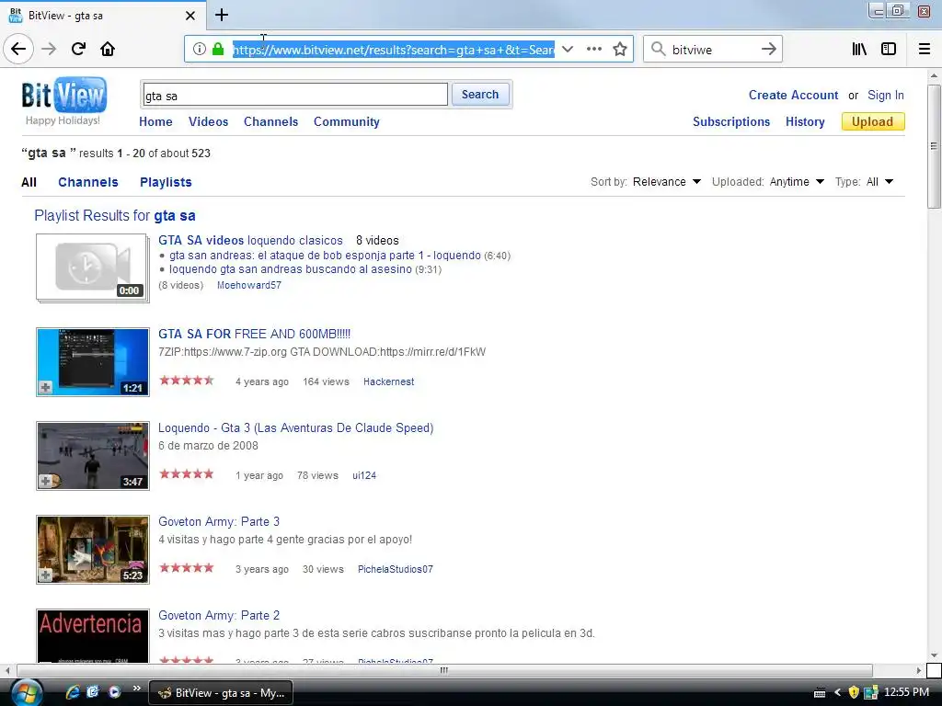
Task: Open the Channels item in the top navigation
Action: coord(271,121)
